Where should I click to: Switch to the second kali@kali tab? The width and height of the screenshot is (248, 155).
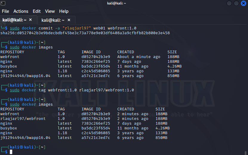tap(53, 20)
